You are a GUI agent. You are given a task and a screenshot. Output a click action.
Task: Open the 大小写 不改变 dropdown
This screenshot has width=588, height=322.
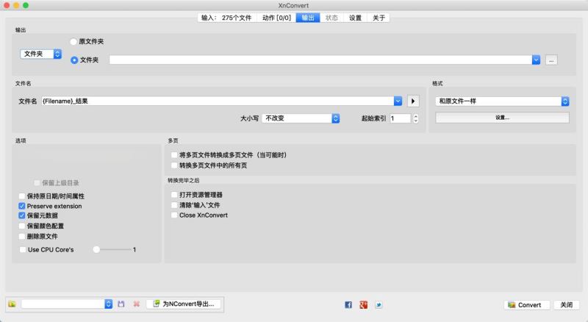301,118
